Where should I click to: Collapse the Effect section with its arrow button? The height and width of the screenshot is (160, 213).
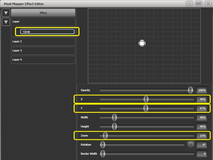6,13
